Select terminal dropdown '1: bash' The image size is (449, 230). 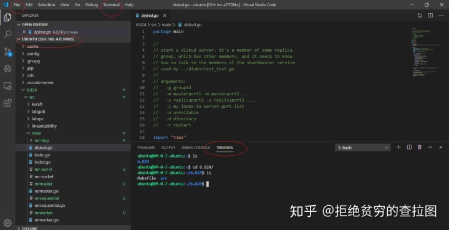(362, 148)
